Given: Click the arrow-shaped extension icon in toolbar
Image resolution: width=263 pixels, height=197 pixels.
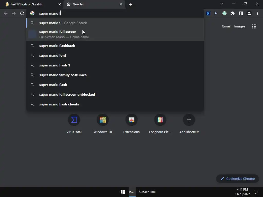Looking at the screenshot, I should 216,13.
